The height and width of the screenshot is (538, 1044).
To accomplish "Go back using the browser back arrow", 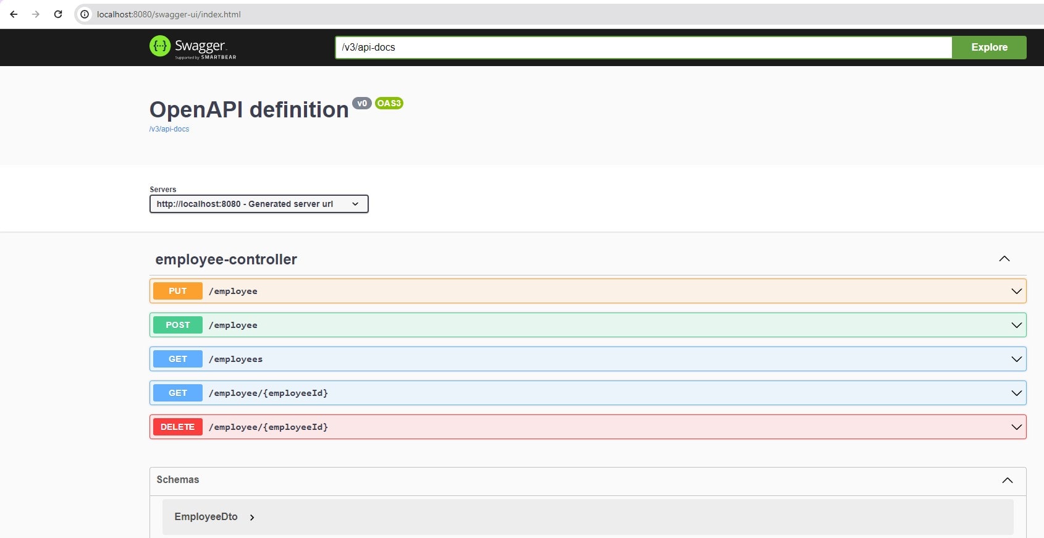I will (x=14, y=14).
